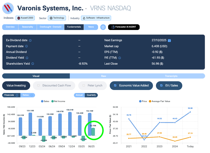The height and width of the screenshot is (153, 210).
Task: Open the Next Earnings calendar icon
Action: 169,40
